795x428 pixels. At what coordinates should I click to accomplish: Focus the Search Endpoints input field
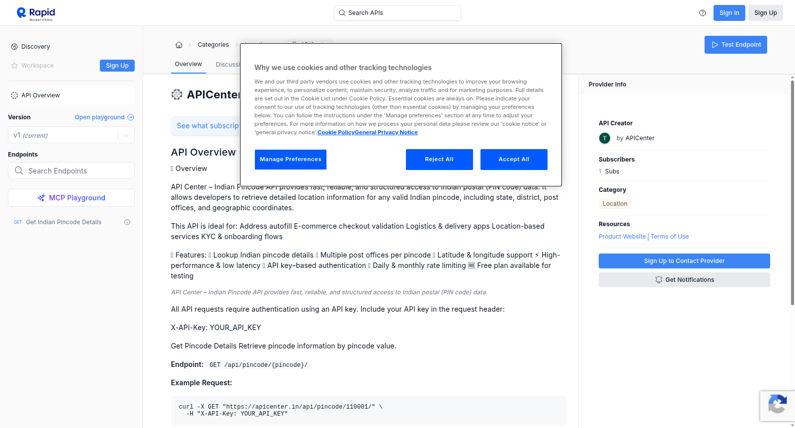(x=71, y=171)
